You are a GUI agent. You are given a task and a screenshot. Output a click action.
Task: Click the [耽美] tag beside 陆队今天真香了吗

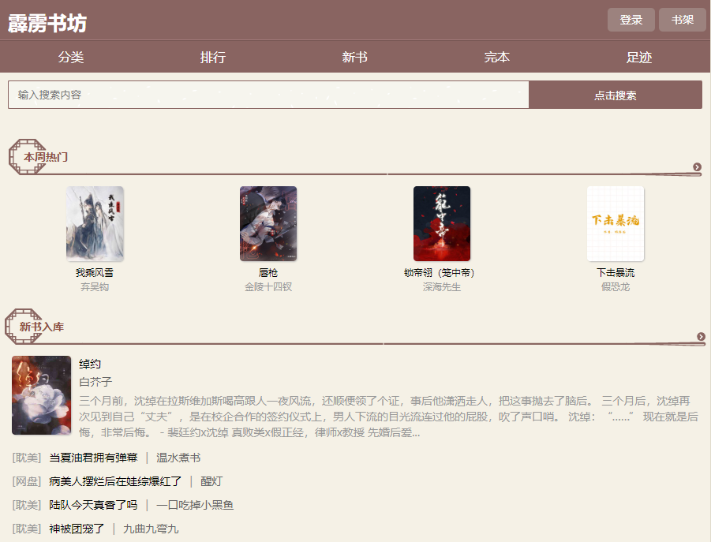(27, 505)
